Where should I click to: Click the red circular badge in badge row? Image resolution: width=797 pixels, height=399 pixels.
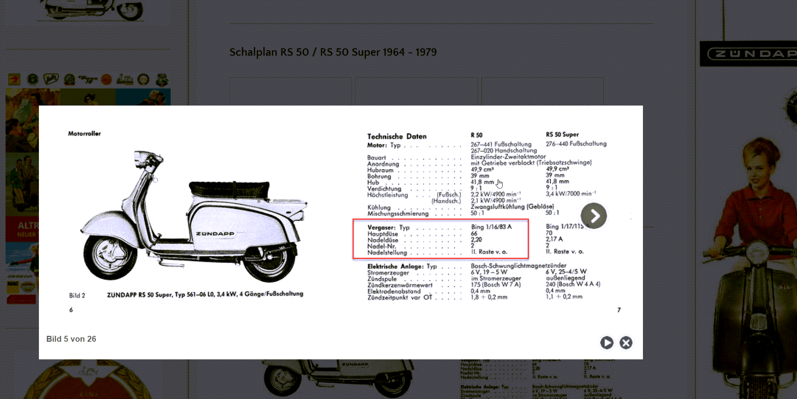pos(106,80)
